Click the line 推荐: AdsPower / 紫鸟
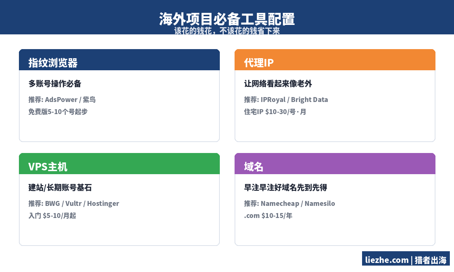The height and width of the screenshot is (272, 454). (62, 100)
